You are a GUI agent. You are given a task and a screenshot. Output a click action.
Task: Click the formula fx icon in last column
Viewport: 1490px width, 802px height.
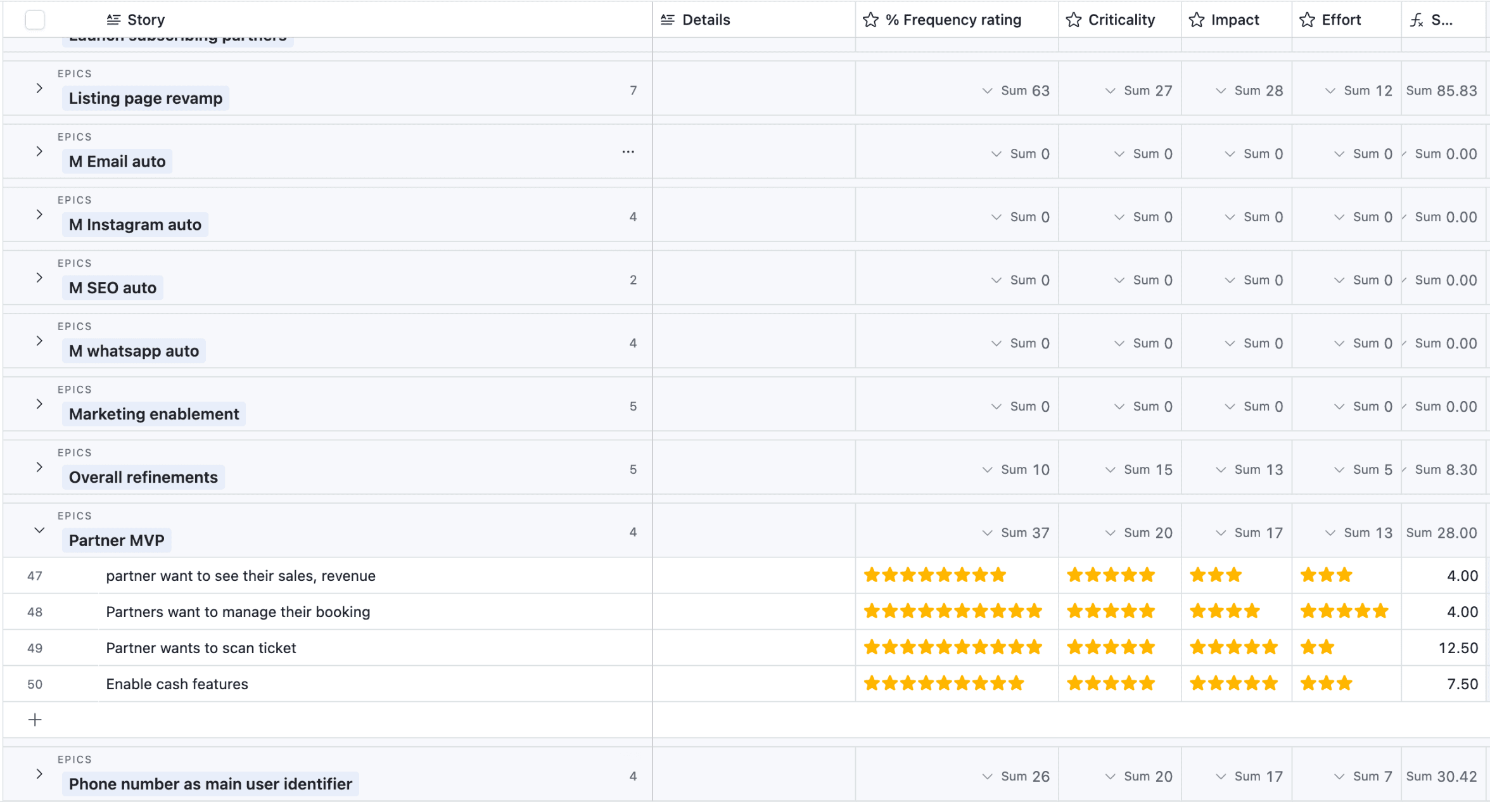1417,20
